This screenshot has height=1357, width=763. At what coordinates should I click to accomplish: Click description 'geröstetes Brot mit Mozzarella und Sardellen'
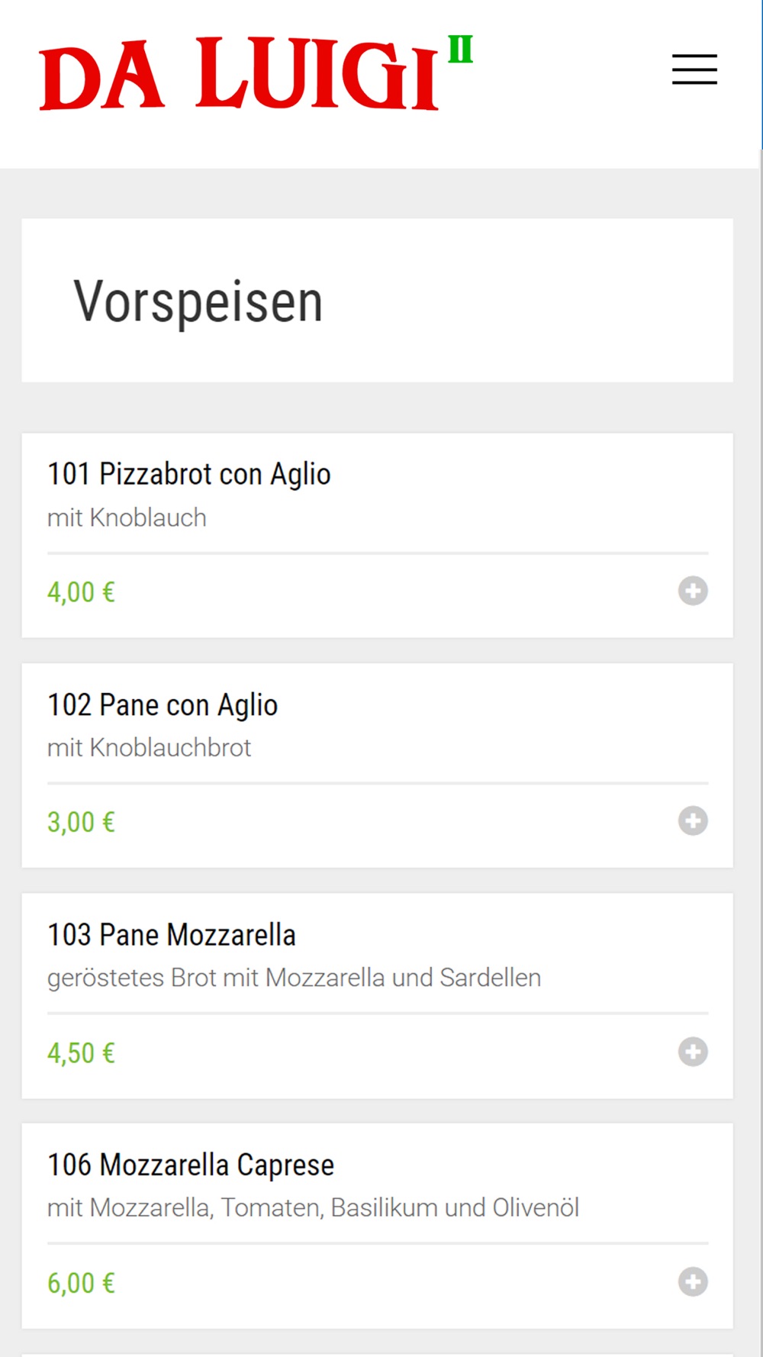tap(294, 978)
